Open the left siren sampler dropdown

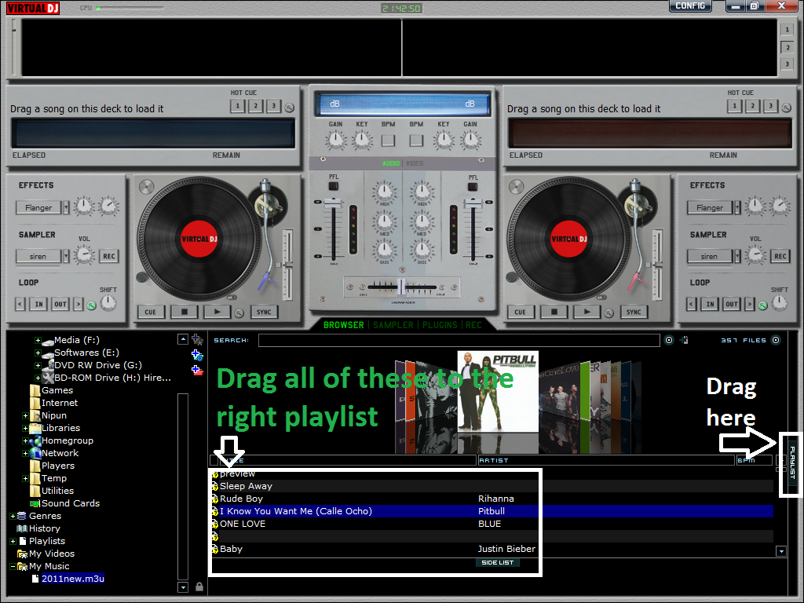(x=66, y=257)
